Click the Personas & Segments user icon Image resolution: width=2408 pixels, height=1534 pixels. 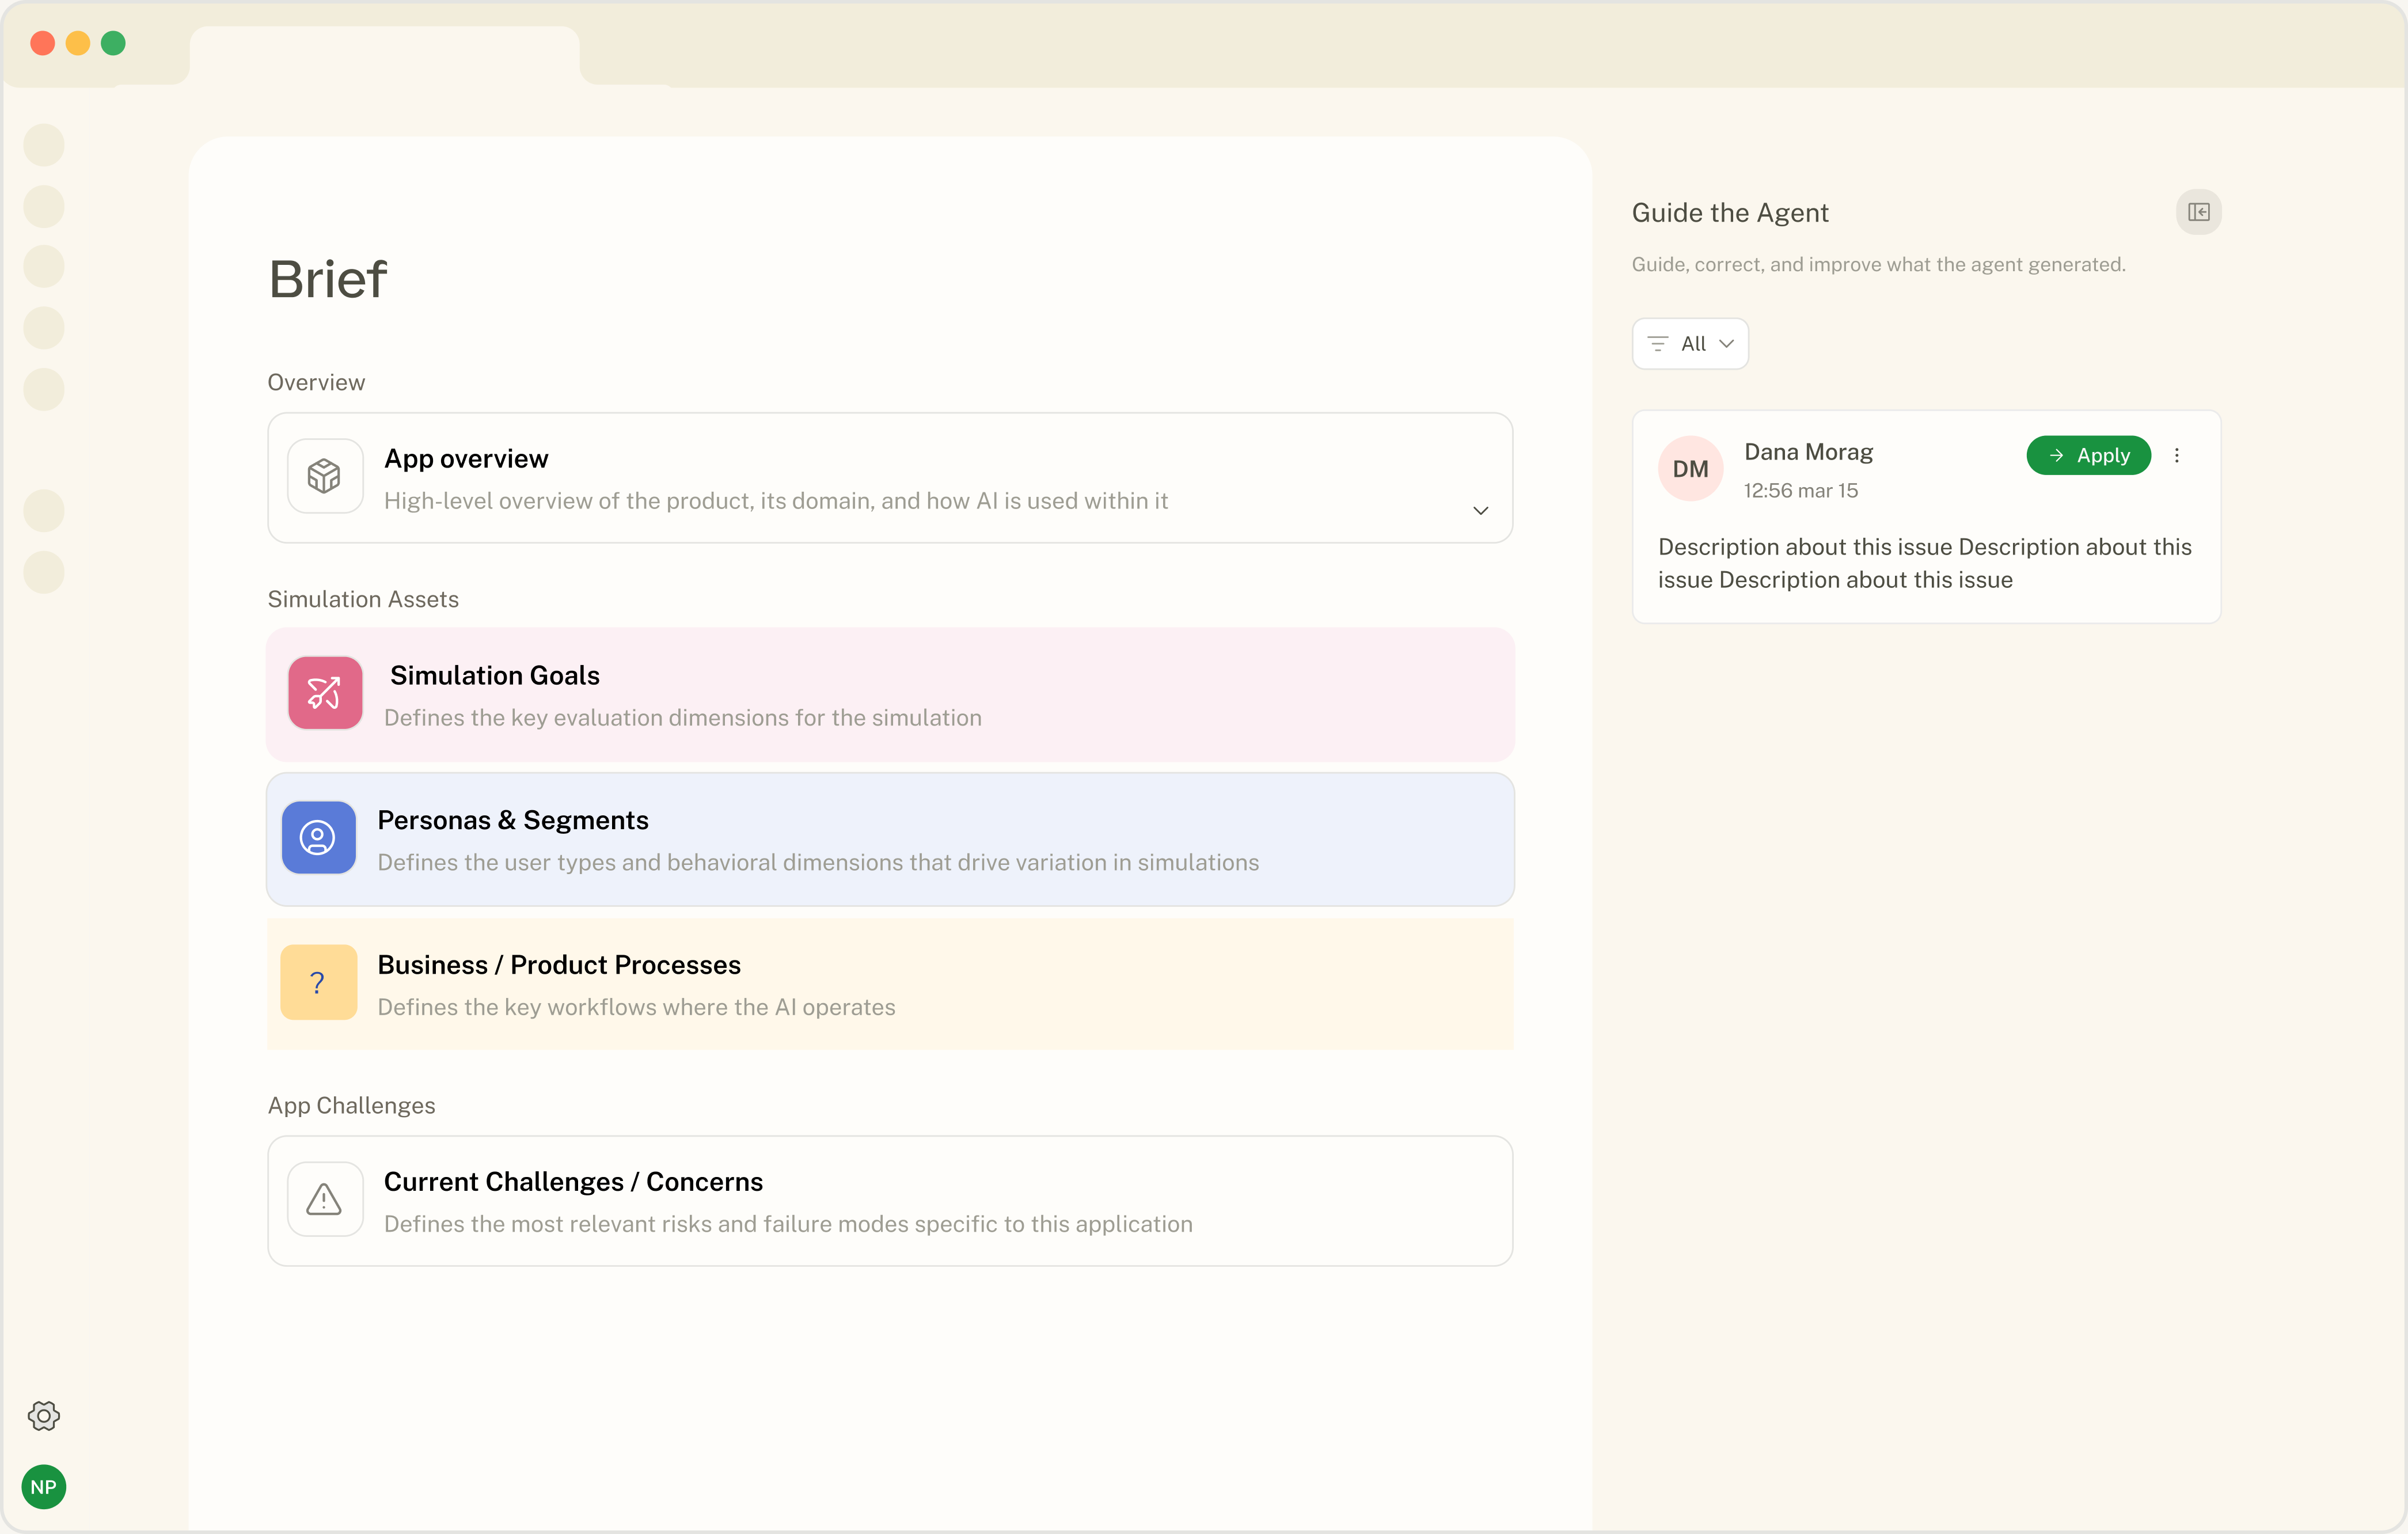point(319,837)
